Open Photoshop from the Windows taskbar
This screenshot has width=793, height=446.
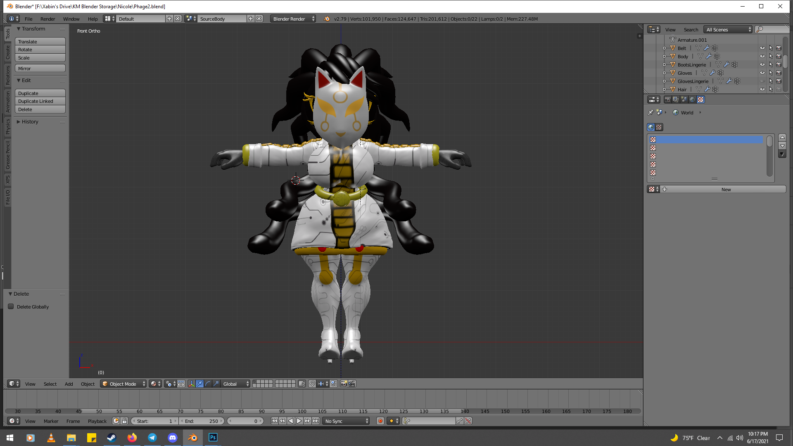[x=213, y=437]
